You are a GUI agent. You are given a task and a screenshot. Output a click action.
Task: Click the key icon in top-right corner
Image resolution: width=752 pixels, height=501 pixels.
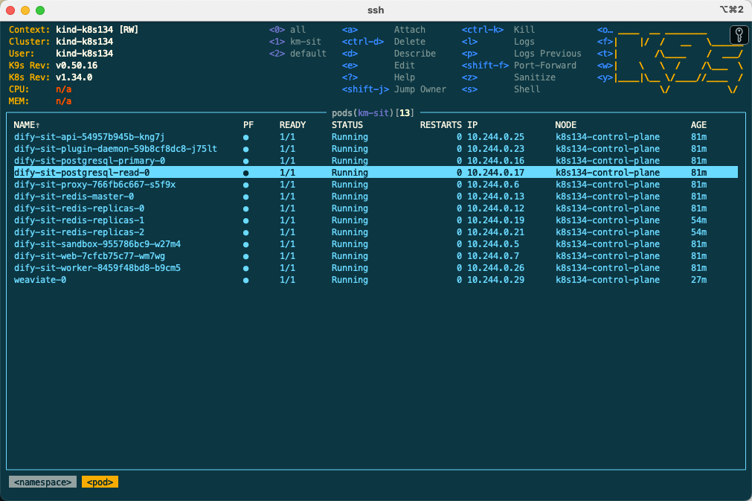click(x=739, y=34)
